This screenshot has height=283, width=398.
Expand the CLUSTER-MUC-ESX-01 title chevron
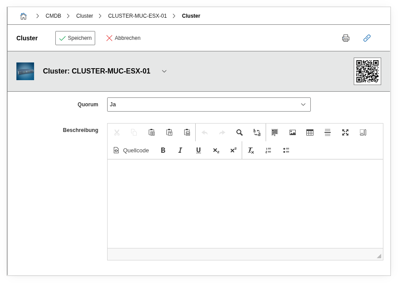click(x=164, y=71)
